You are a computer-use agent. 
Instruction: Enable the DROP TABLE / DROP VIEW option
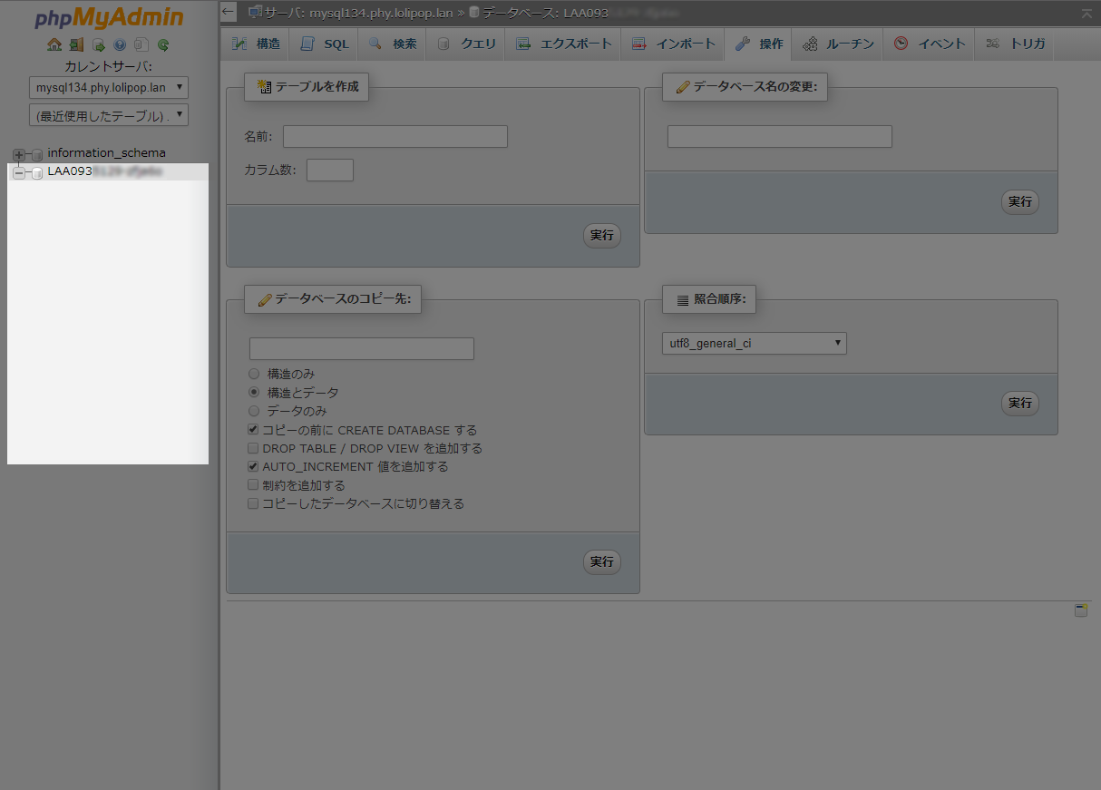[x=253, y=447]
